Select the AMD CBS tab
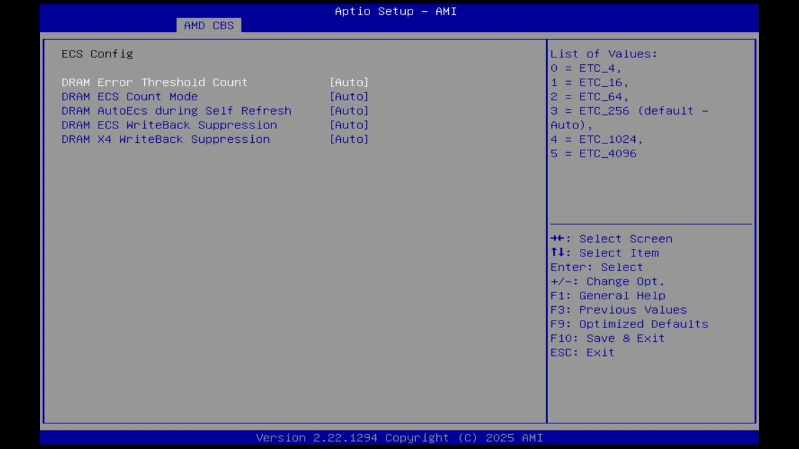 coord(208,25)
